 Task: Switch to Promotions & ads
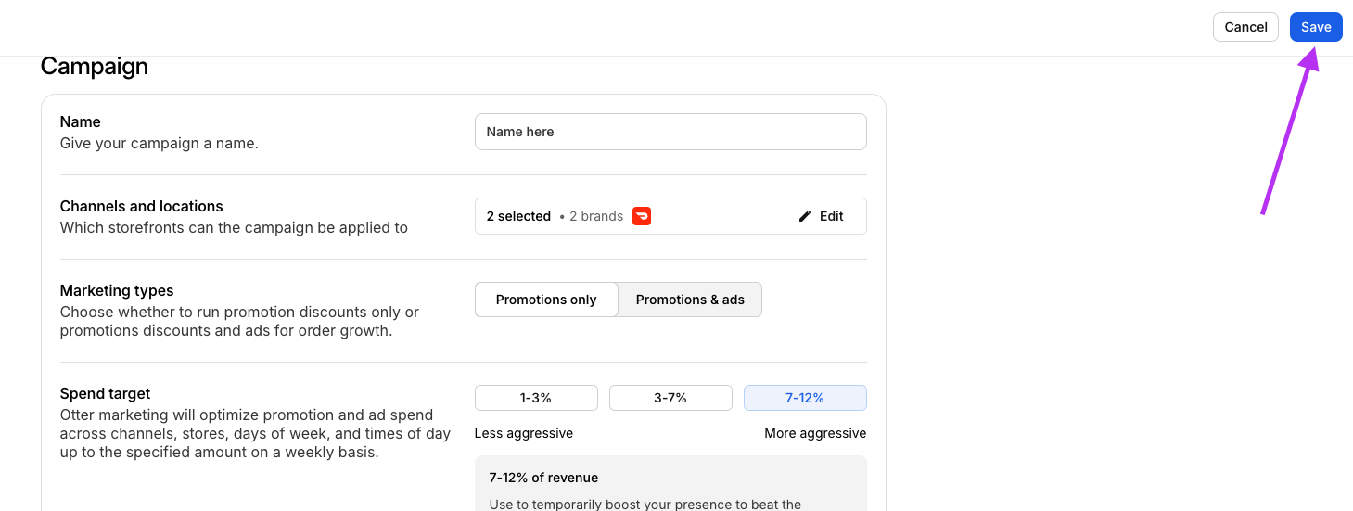click(x=690, y=300)
